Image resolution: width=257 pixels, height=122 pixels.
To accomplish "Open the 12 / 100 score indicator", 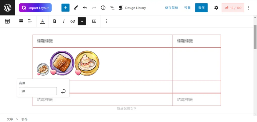I will coord(233,8).
